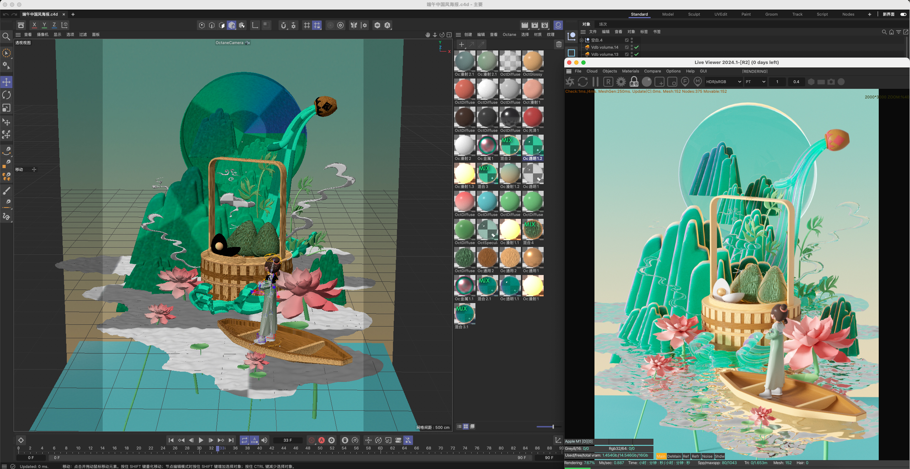Click the Live Viewer settings gear icon
Viewport: 910px width, 469px height.
pyautogui.click(x=621, y=82)
